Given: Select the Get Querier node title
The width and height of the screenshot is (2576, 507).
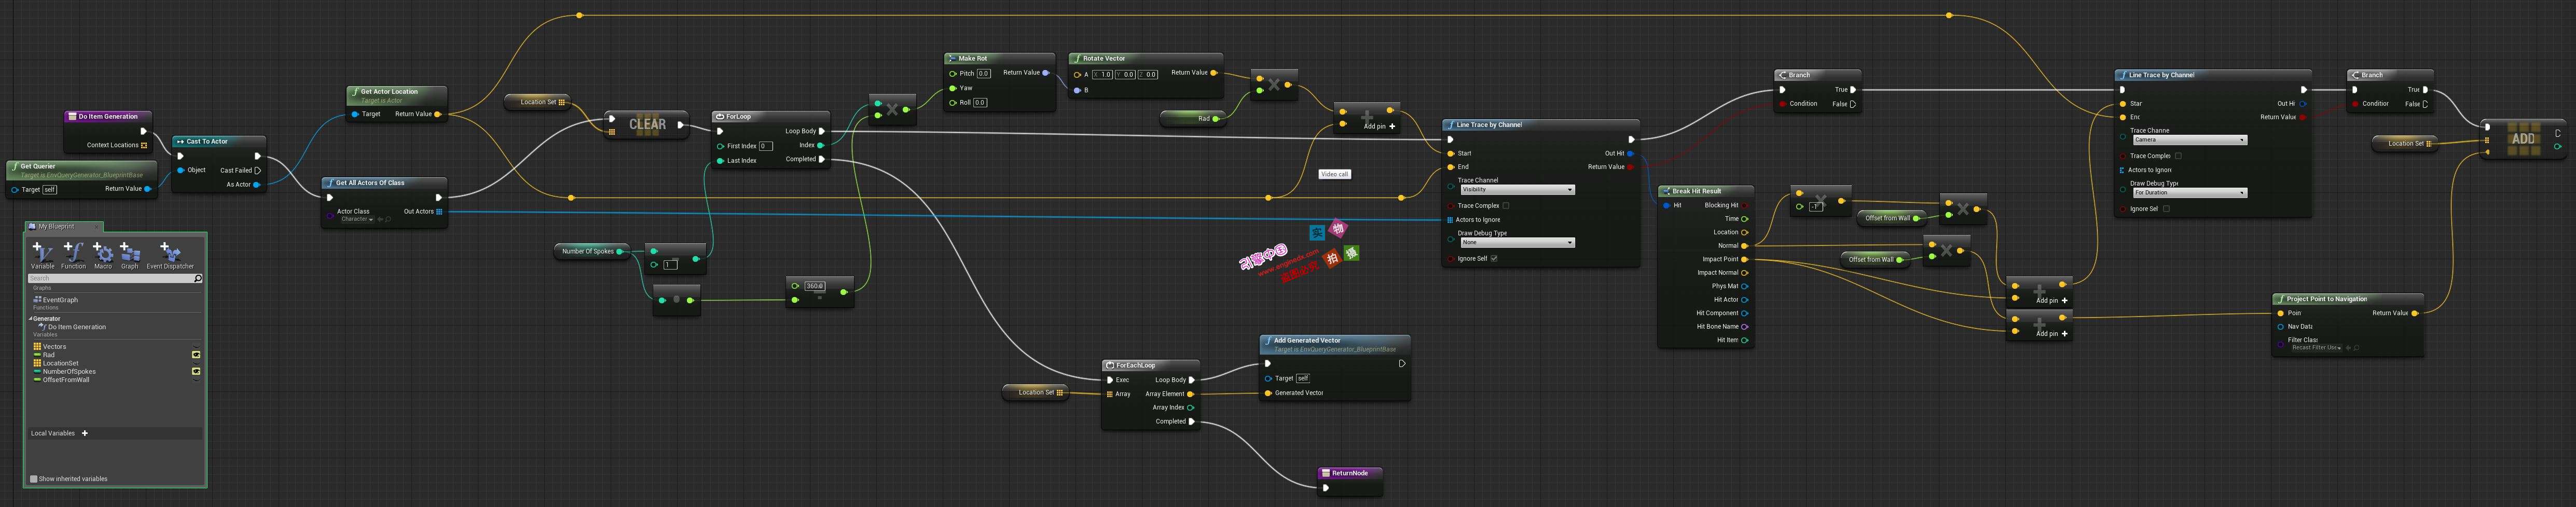Looking at the screenshot, I should click(x=38, y=167).
